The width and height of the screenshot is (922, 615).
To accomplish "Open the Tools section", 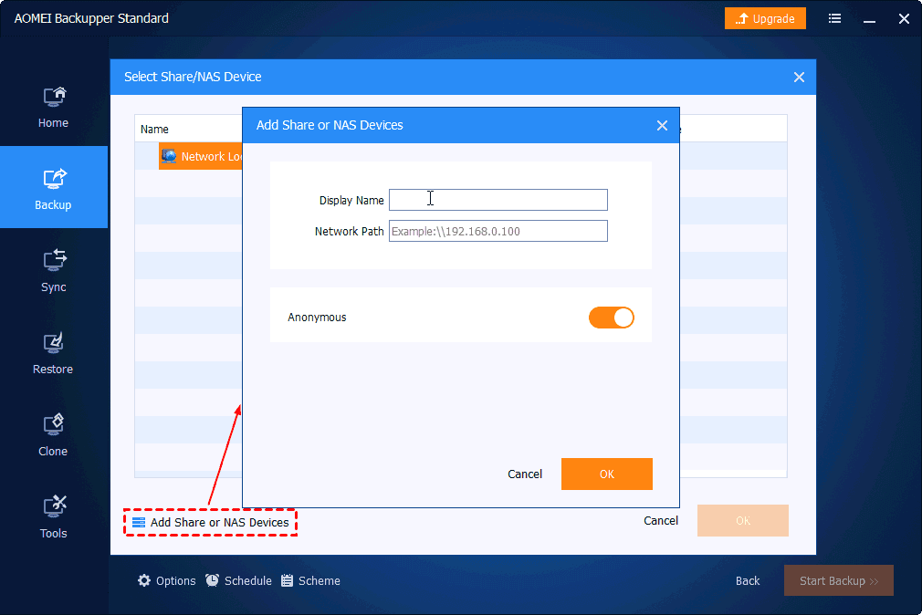I will 54,517.
